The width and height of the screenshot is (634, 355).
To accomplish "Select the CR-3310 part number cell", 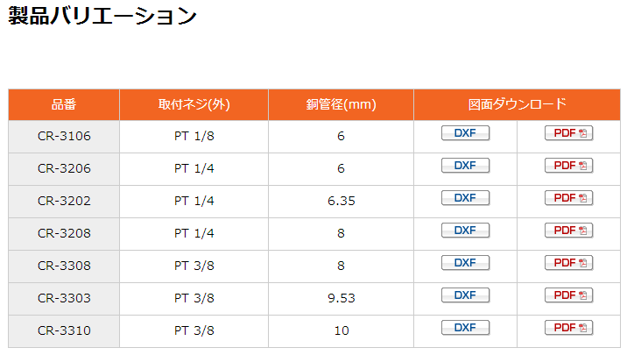I will tap(64, 330).
